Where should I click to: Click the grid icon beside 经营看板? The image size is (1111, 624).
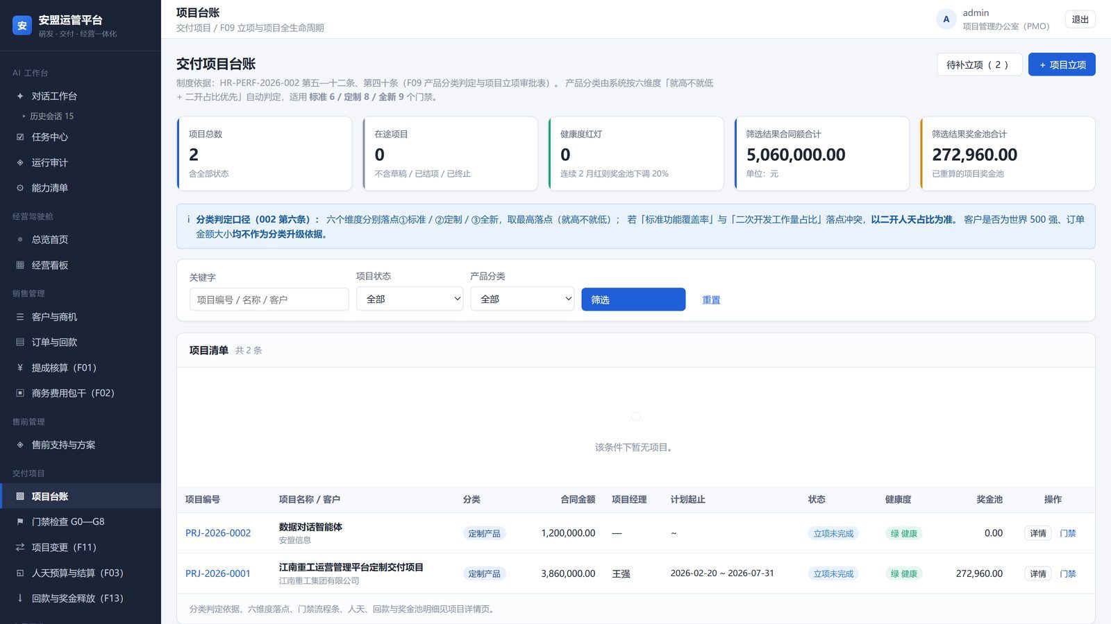click(20, 265)
